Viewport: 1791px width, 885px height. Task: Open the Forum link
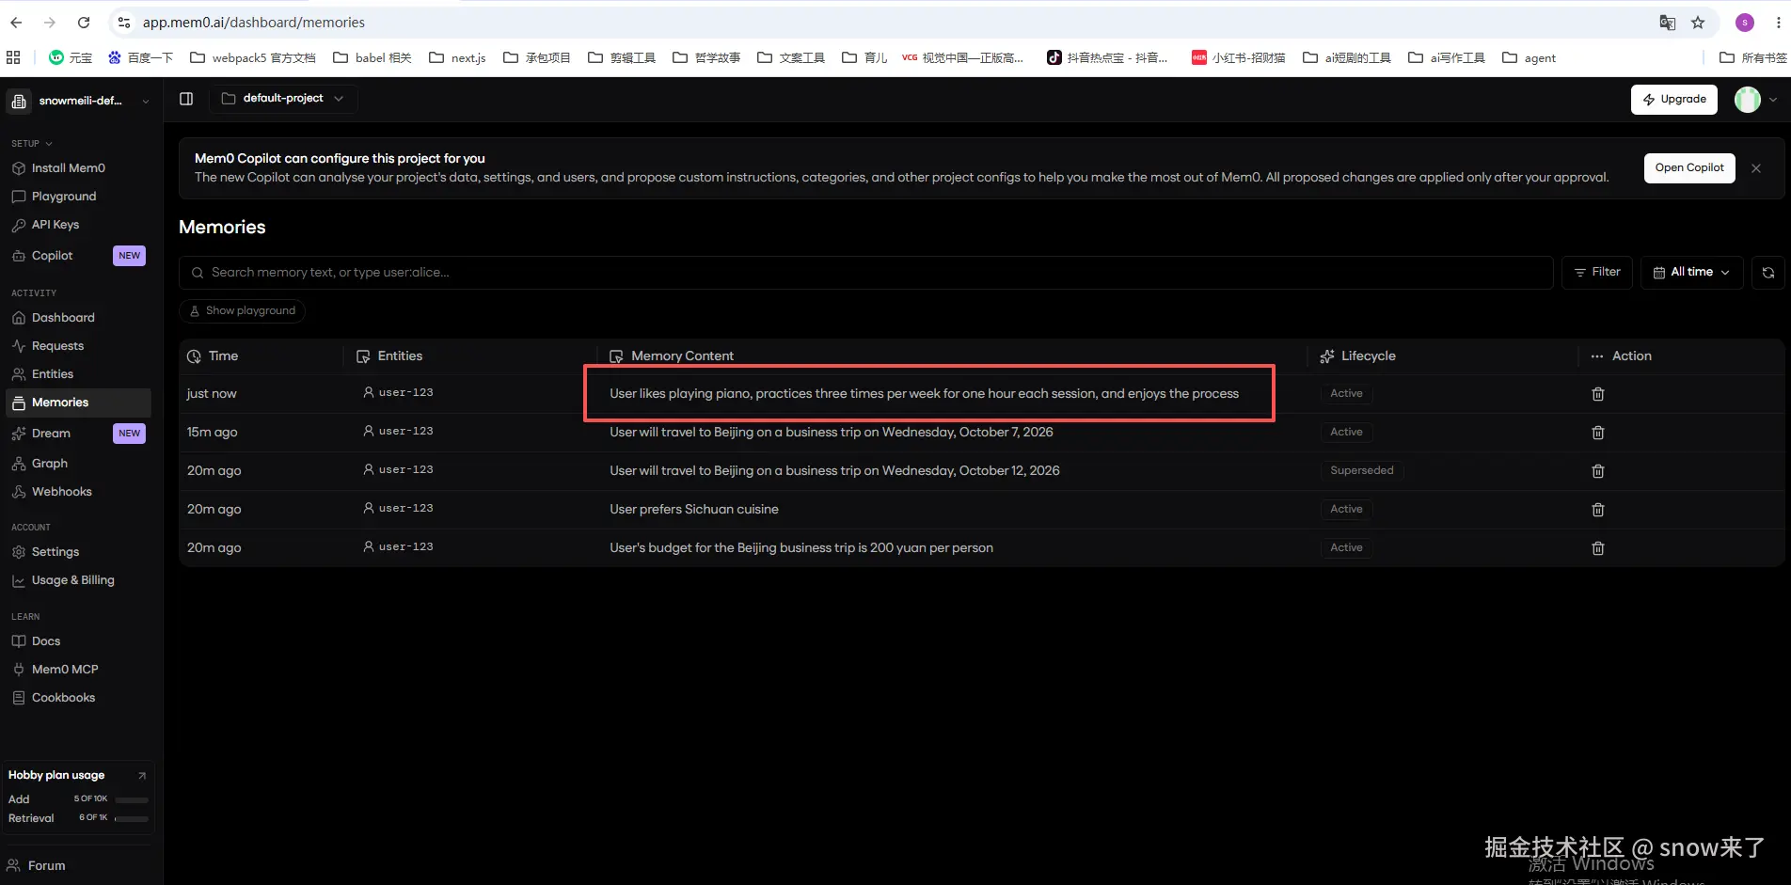point(37,866)
